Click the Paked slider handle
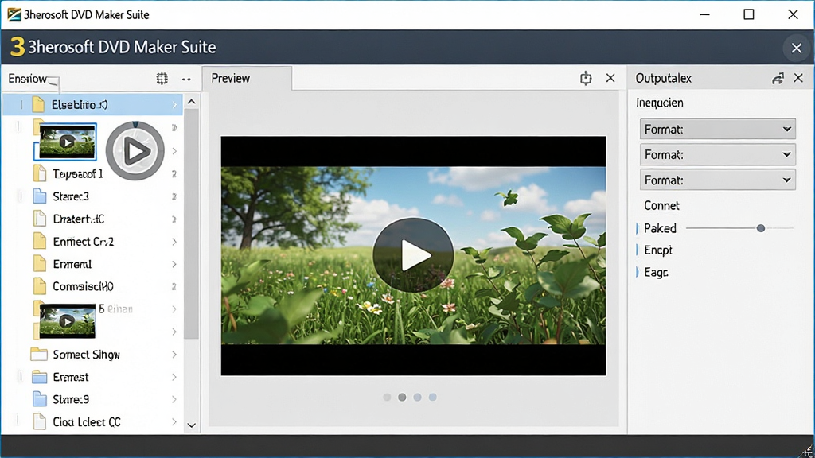This screenshot has width=815, height=458. (760, 228)
